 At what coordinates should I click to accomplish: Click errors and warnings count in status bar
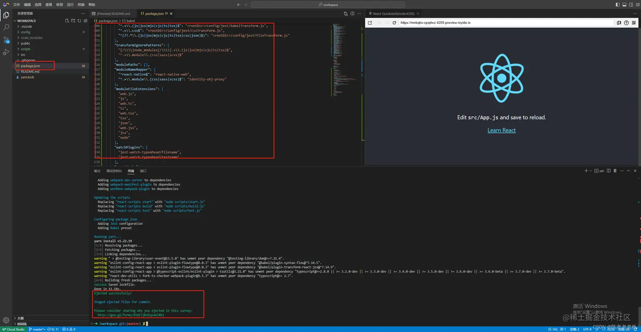click(69, 329)
